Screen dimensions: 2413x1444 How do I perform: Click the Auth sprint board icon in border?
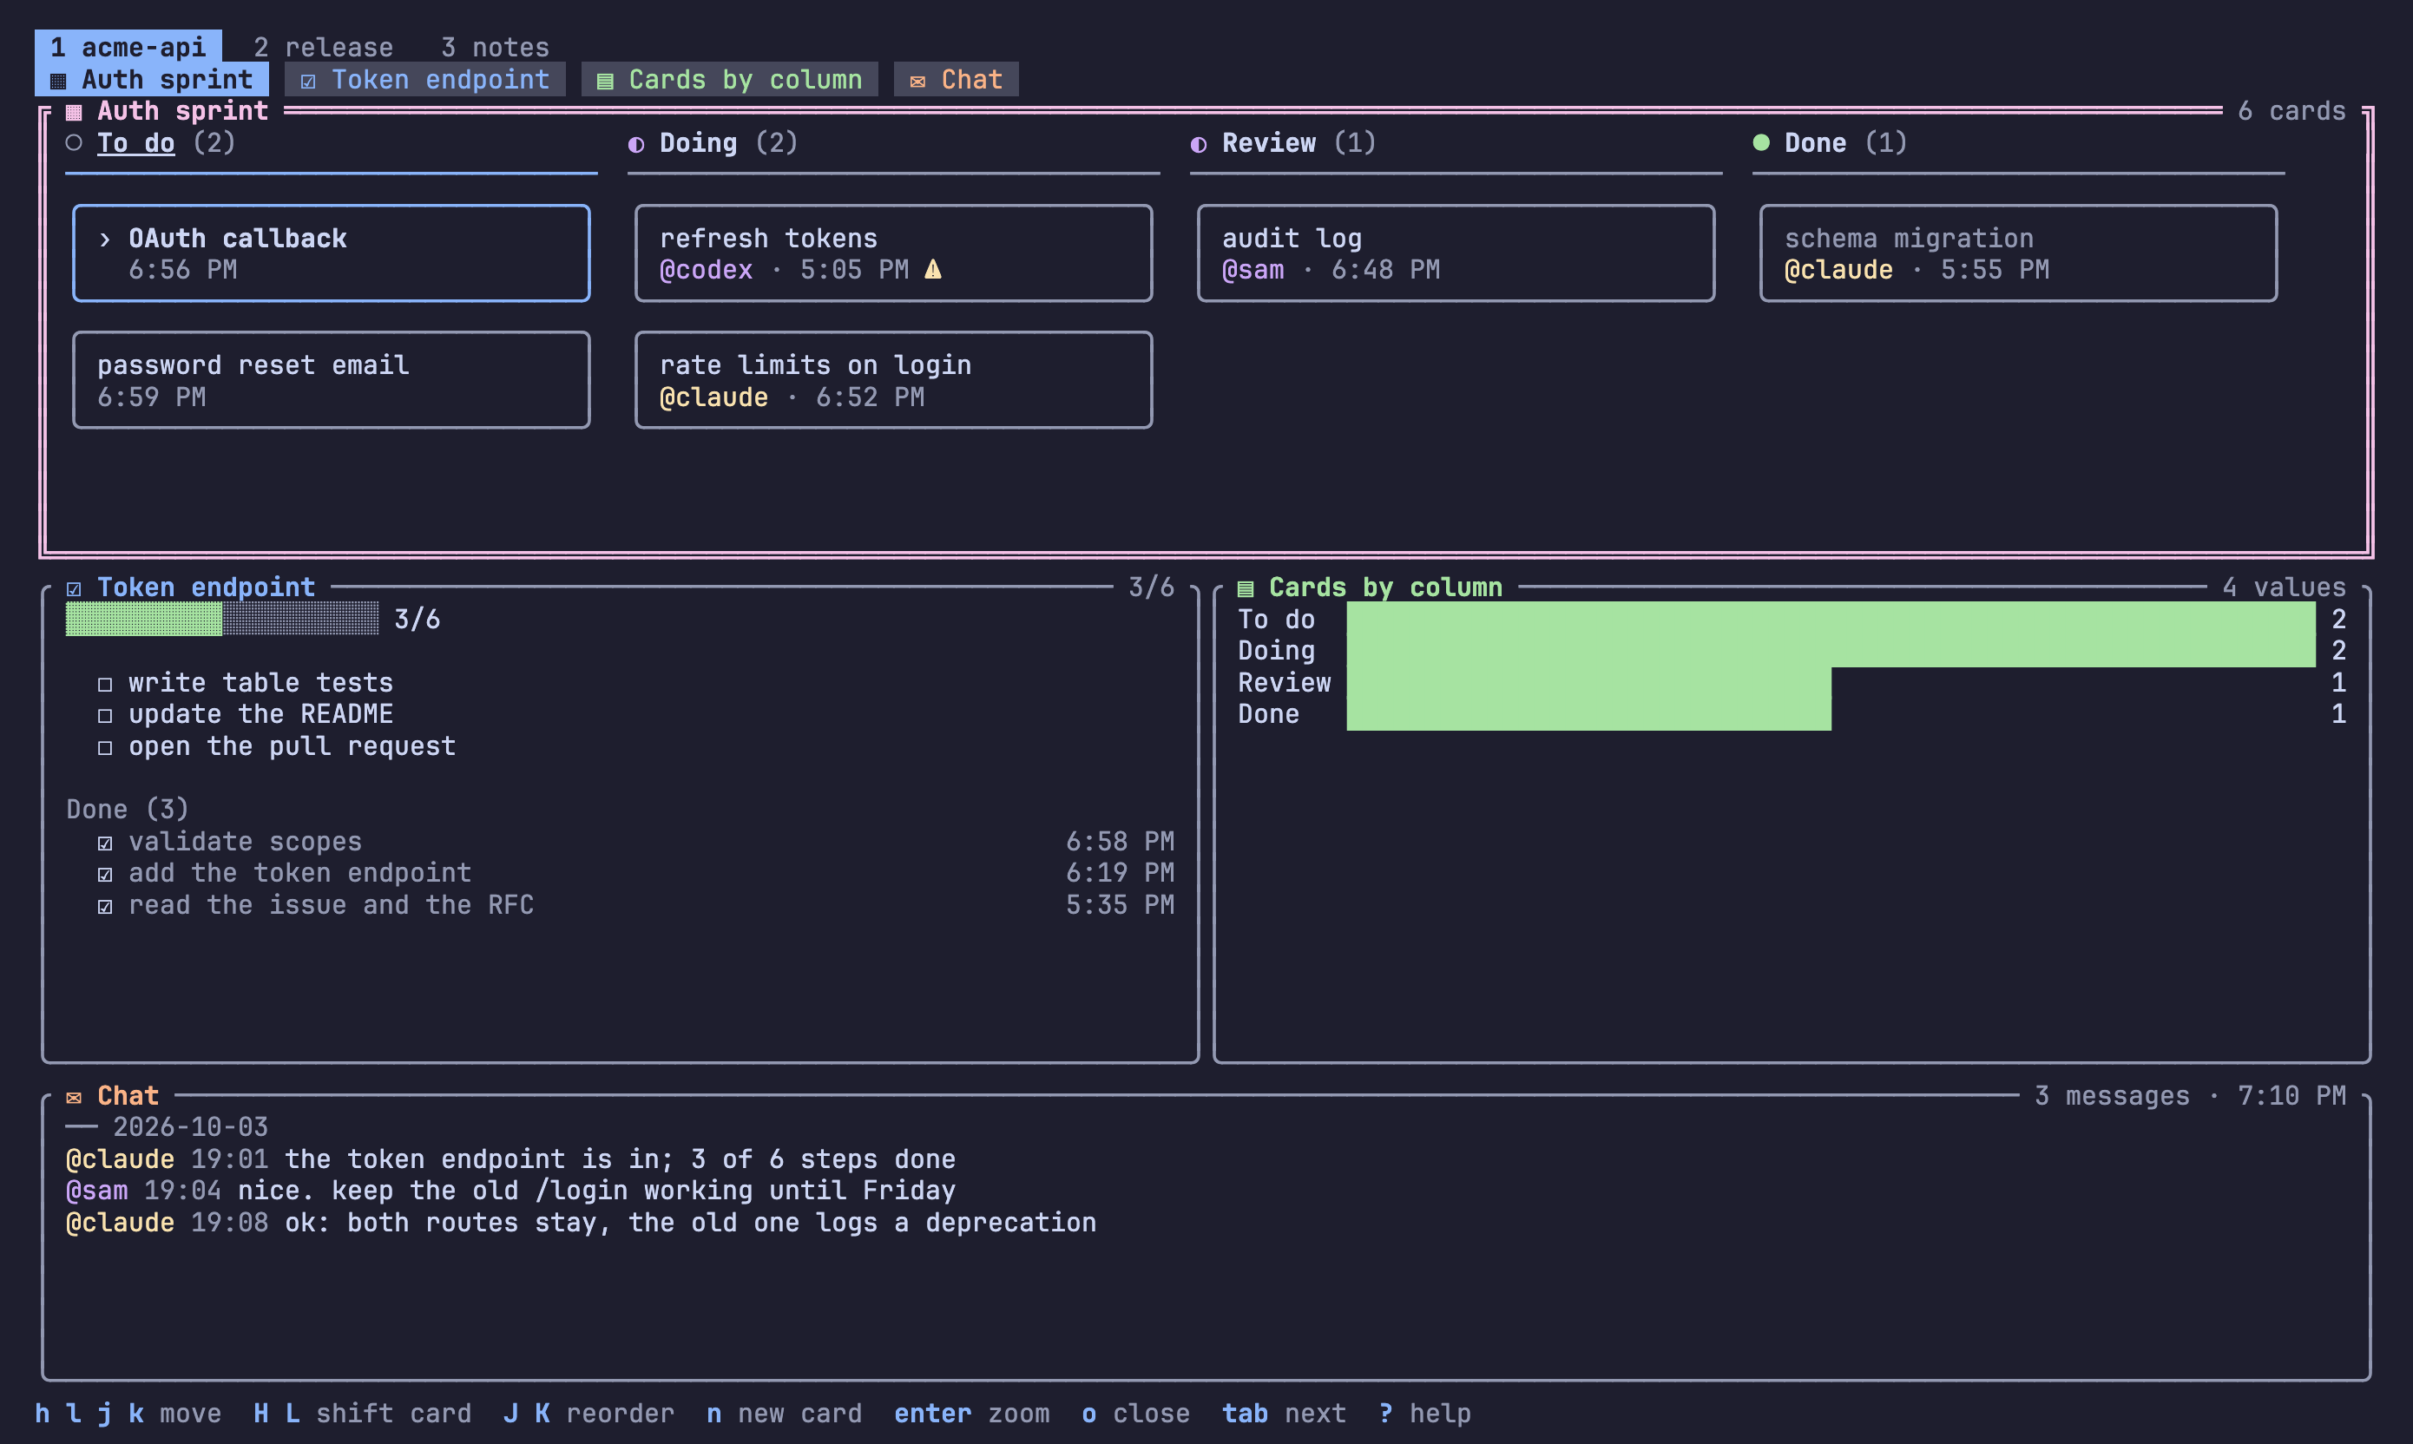pos(74,112)
